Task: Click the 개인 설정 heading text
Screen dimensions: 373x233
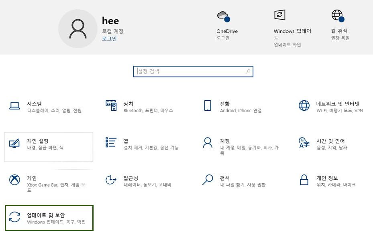Action: click(38, 141)
